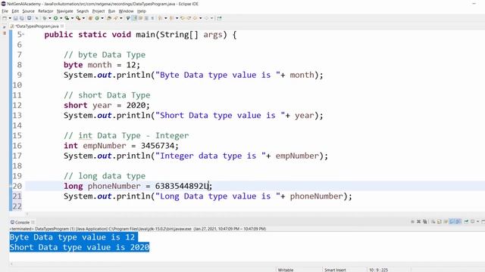Click the Save All toolbar icon
This screenshot has height=272, width=485.
click(x=22, y=18)
